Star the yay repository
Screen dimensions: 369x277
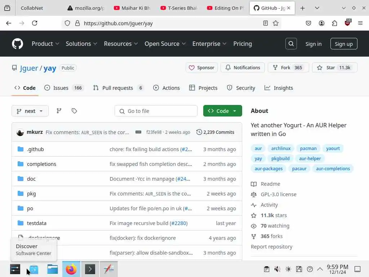[x=334, y=67]
